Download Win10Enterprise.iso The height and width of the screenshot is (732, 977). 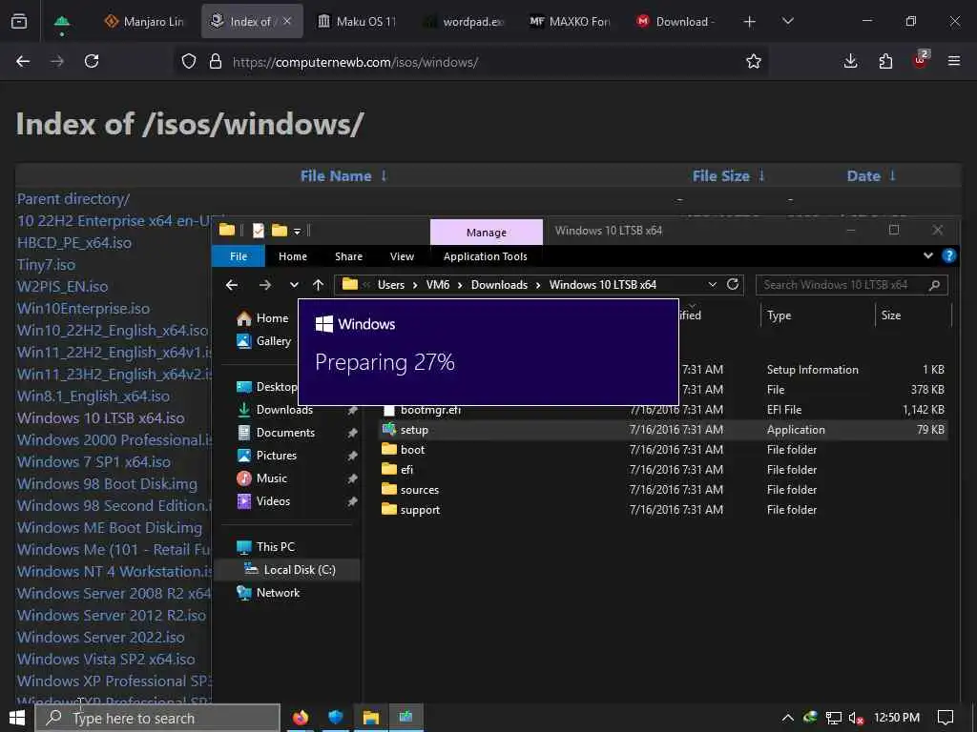(x=84, y=308)
